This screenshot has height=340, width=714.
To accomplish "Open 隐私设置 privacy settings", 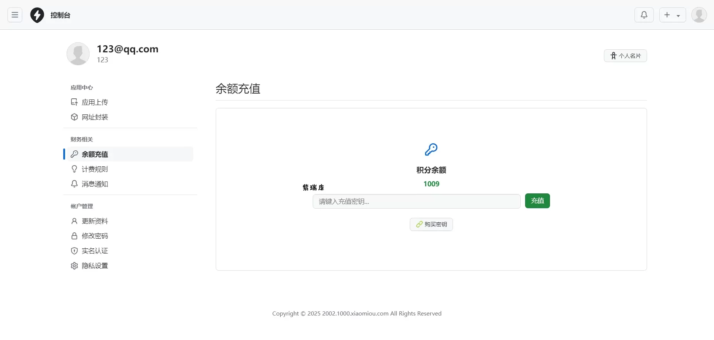I will pyautogui.click(x=95, y=265).
